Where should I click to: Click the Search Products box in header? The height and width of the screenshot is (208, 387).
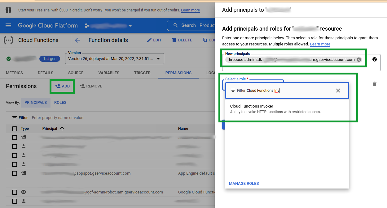[191, 25]
